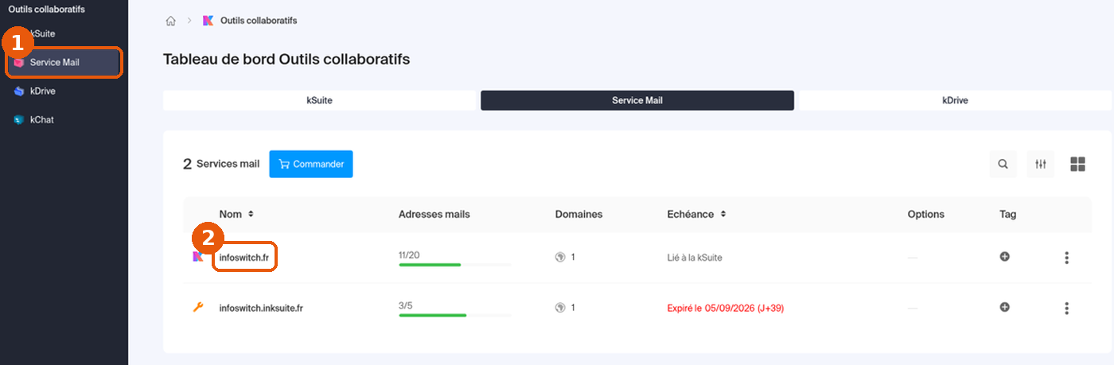Switch to the Service Mail tab
This screenshot has height=365, width=1114.
[x=637, y=100]
